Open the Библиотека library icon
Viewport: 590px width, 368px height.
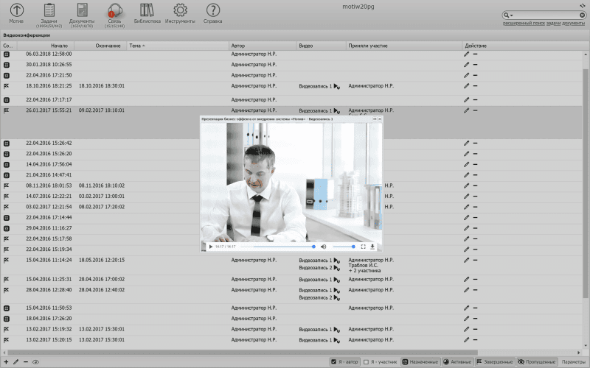click(x=147, y=10)
